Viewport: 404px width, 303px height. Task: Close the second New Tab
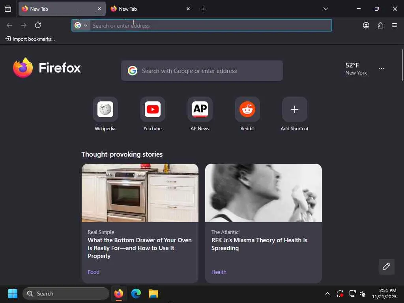(x=188, y=9)
